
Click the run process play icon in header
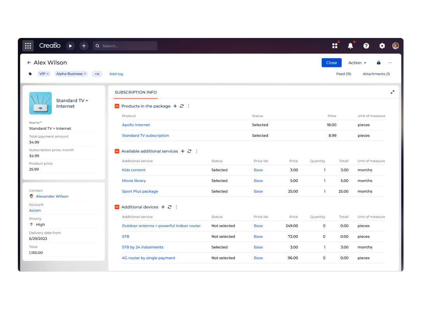[x=70, y=45]
